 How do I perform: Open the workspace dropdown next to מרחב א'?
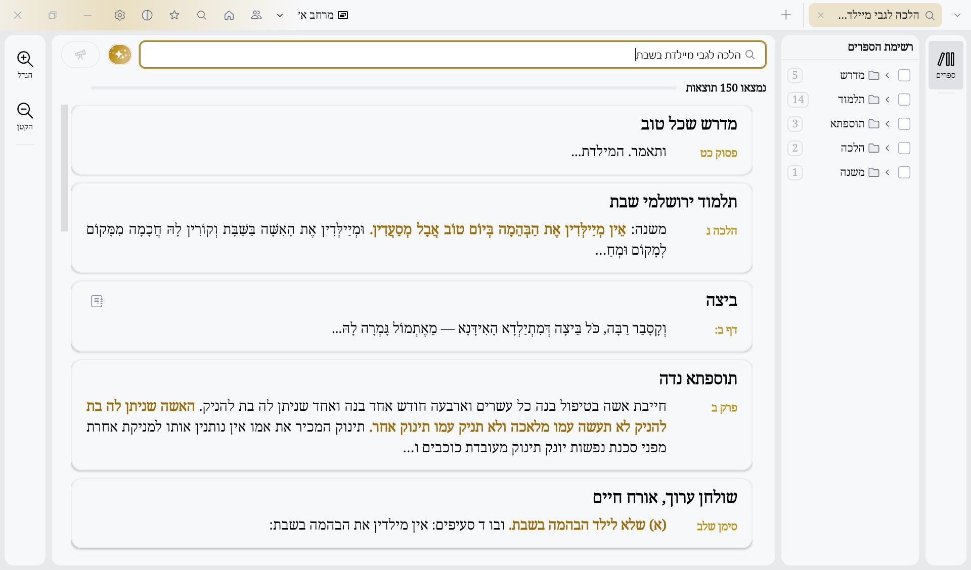point(280,15)
